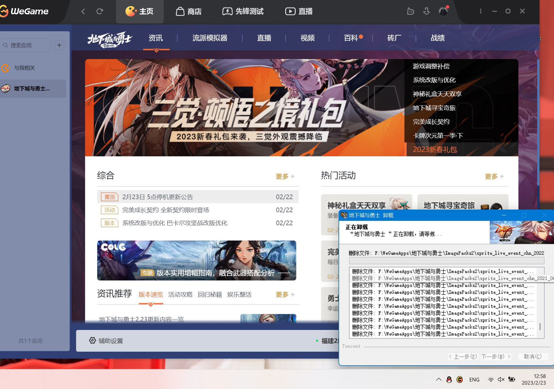554x389 pixels.
Task: Go back with the left arrow
Action: coord(83,11)
